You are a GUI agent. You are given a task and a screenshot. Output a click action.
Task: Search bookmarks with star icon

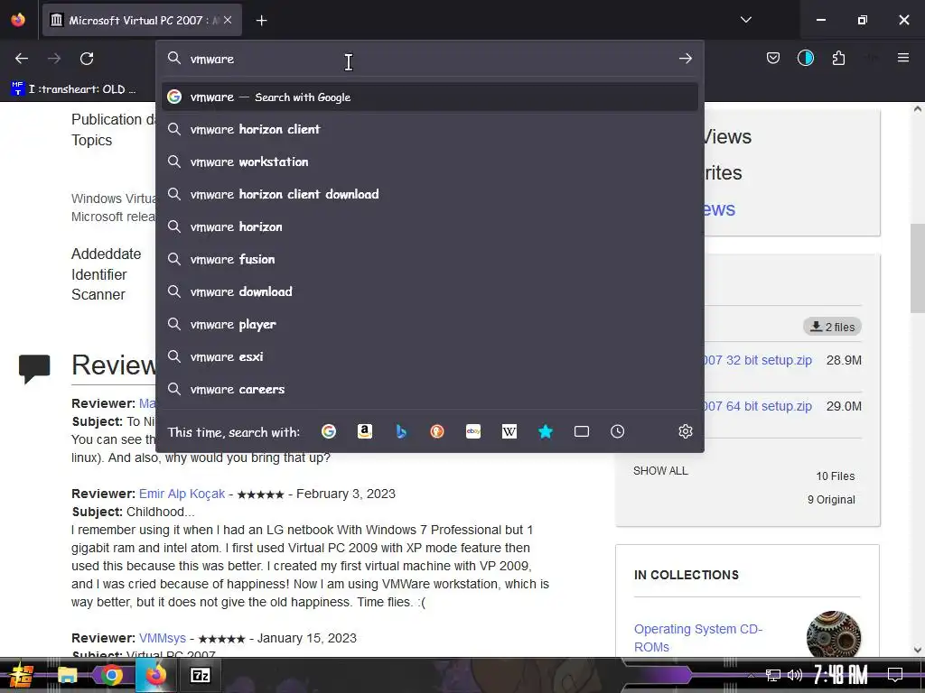546,431
